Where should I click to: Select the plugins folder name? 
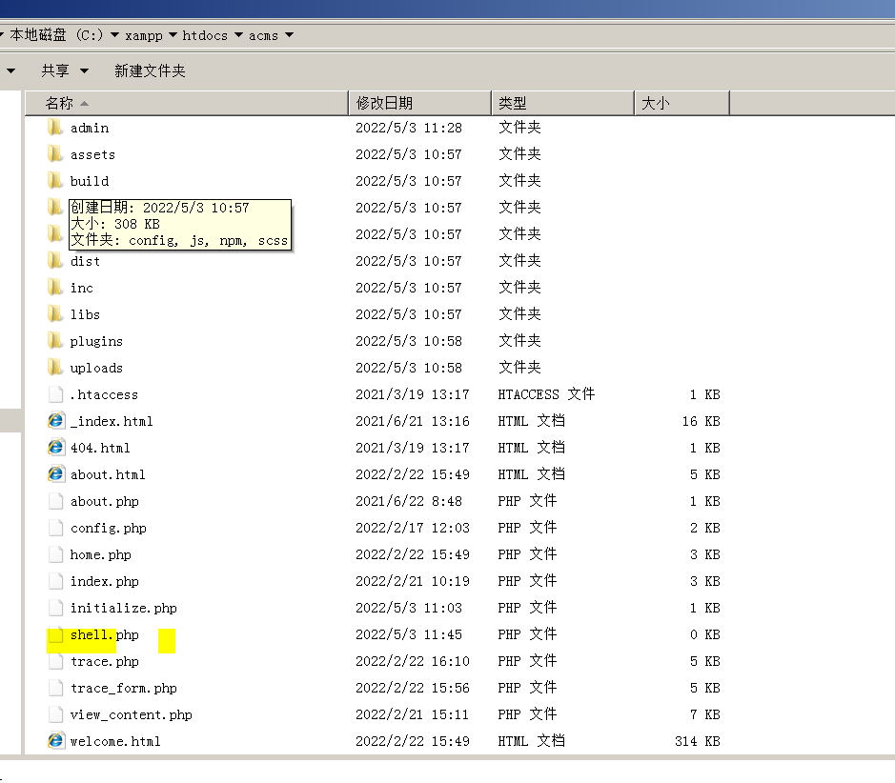pos(96,342)
